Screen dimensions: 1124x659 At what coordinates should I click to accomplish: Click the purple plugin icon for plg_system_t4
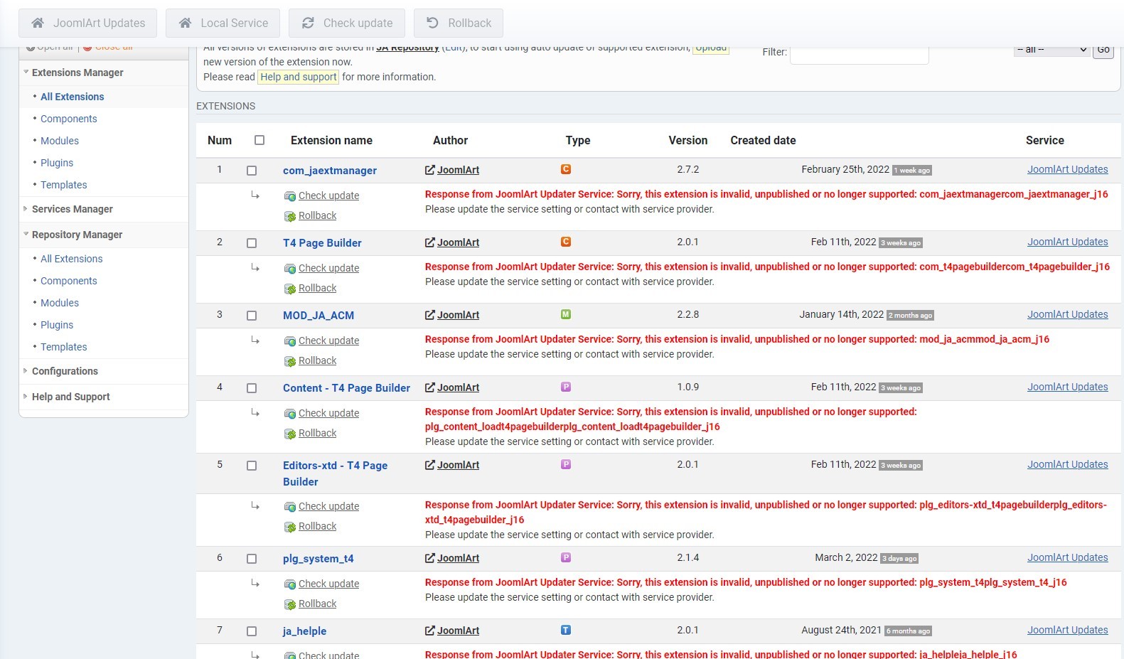[566, 557]
